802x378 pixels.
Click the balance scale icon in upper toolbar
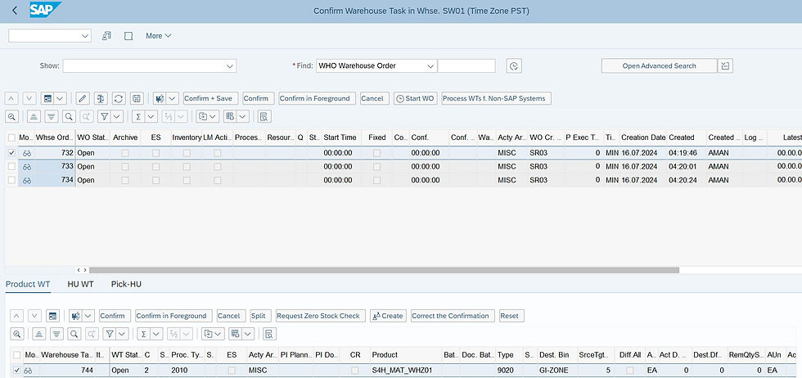(x=101, y=98)
